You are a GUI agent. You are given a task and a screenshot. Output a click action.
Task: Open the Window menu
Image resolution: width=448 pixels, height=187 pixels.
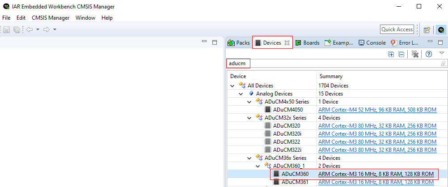pyautogui.click(x=85, y=18)
